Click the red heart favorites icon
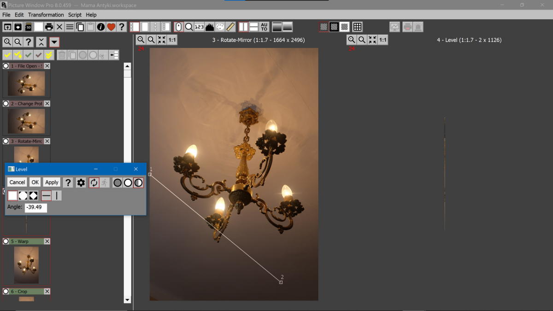Image resolution: width=553 pixels, height=311 pixels. [111, 27]
